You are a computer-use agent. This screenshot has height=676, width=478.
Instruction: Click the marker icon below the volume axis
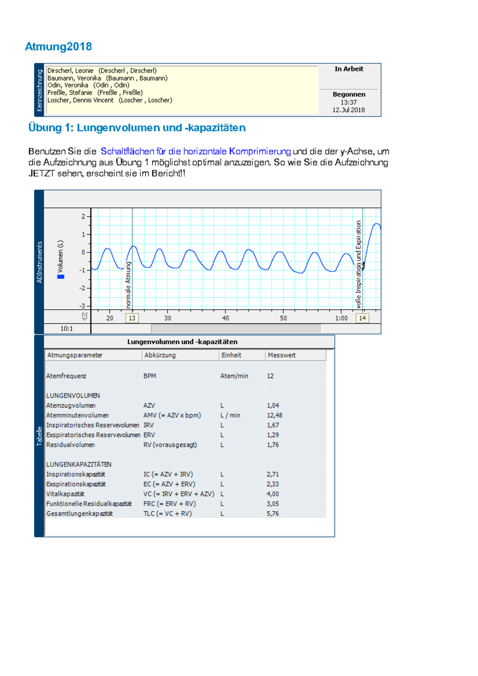point(85,317)
